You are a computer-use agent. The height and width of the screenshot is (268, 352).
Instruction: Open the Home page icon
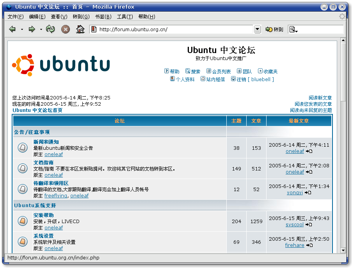click(x=80, y=29)
